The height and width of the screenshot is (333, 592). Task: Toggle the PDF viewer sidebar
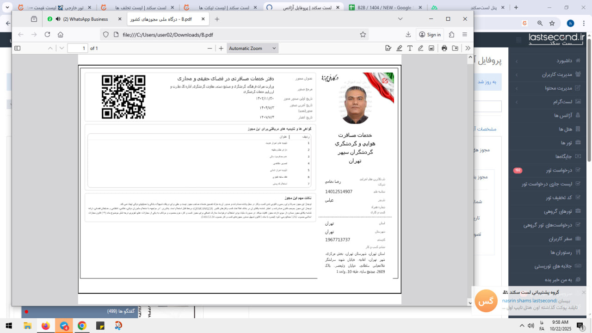click(x=18, y=48)
